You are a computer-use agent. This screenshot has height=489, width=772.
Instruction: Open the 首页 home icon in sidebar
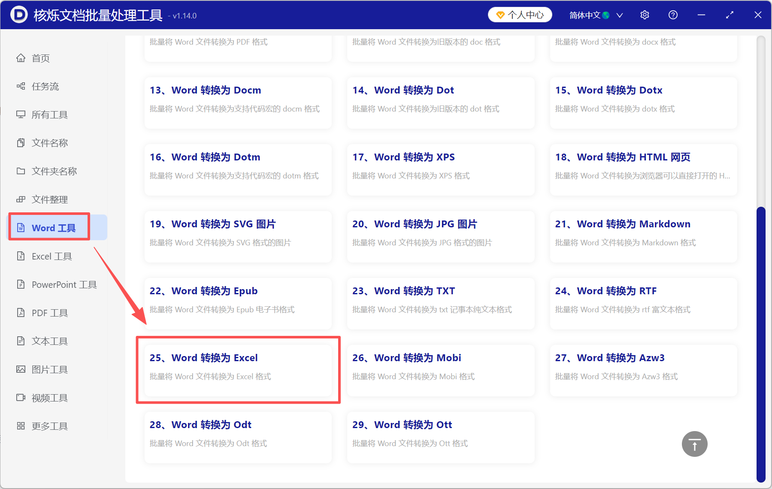click(x=21, y=58)
